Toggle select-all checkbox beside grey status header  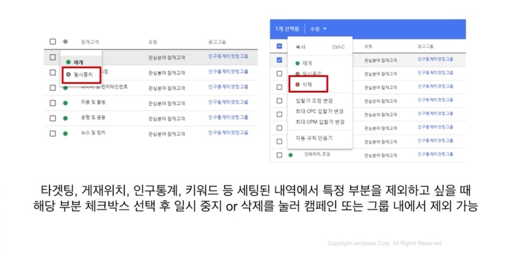53,42
